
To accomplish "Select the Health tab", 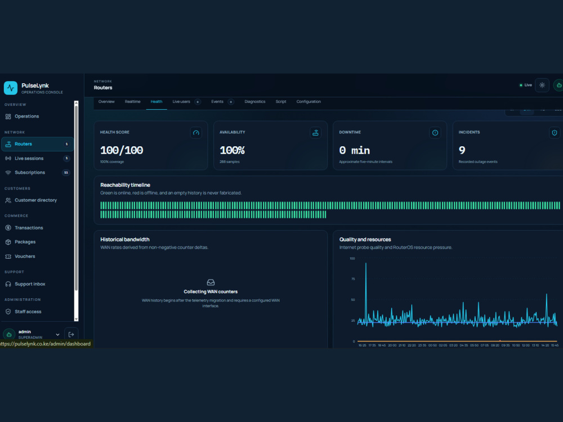I will pos(156,102).
